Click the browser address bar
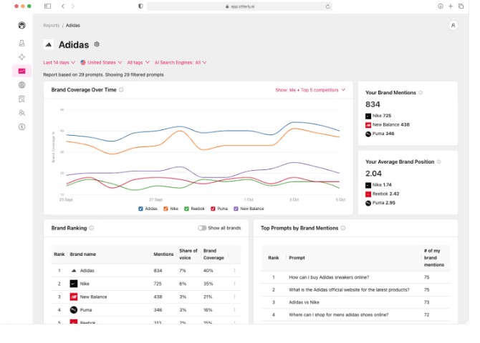Image resolution: width=480 pixels, height=343 pixels. pyautogui.click(x=239, y=6)
